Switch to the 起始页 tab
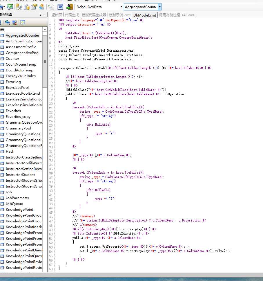Image resolution: width=263 pixels, height=281 pixels. [57, 15]
